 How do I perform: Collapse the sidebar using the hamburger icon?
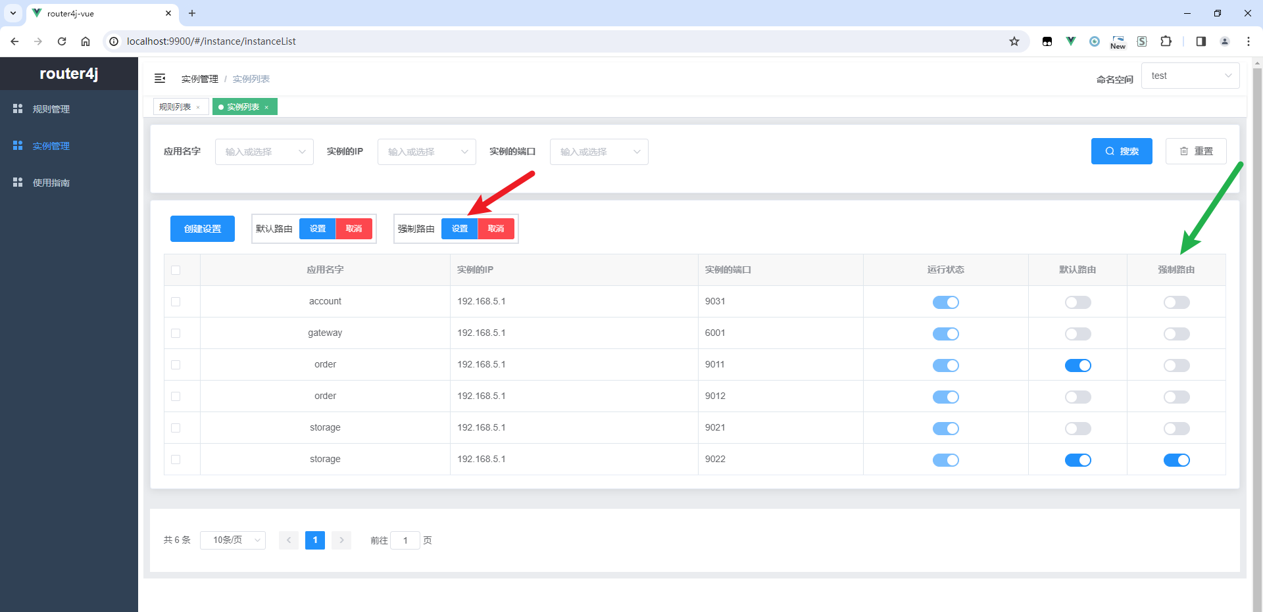(x=160, y=78)
